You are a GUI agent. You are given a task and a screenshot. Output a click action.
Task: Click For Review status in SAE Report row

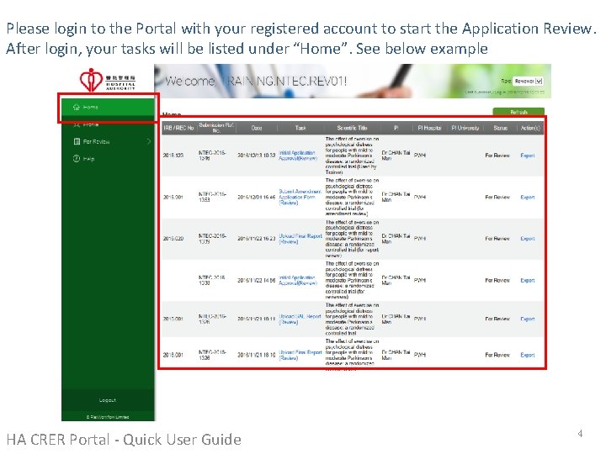497,319
